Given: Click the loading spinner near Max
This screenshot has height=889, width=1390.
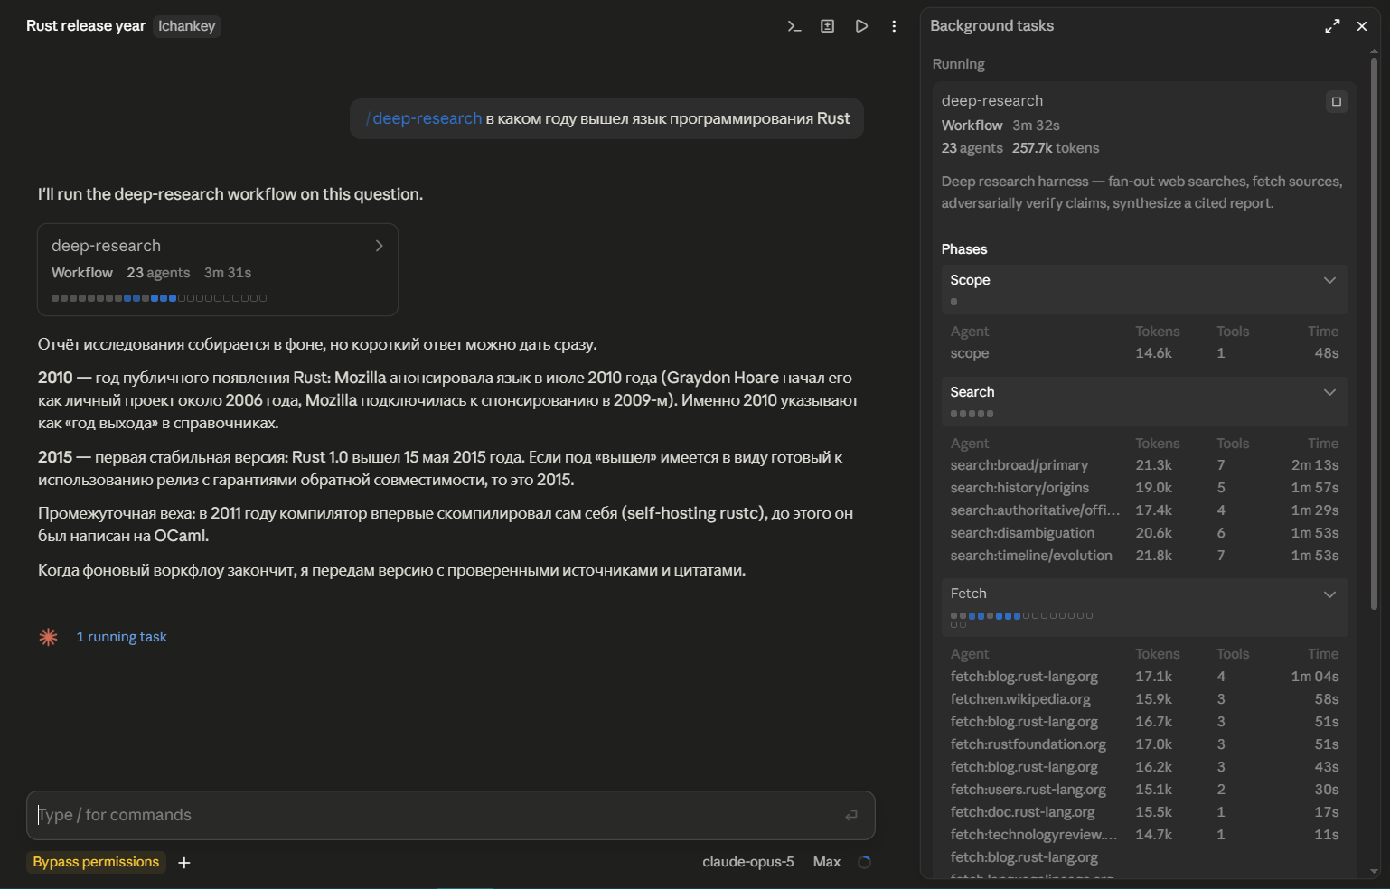Looking at the screenshot, I should [864, 862].
